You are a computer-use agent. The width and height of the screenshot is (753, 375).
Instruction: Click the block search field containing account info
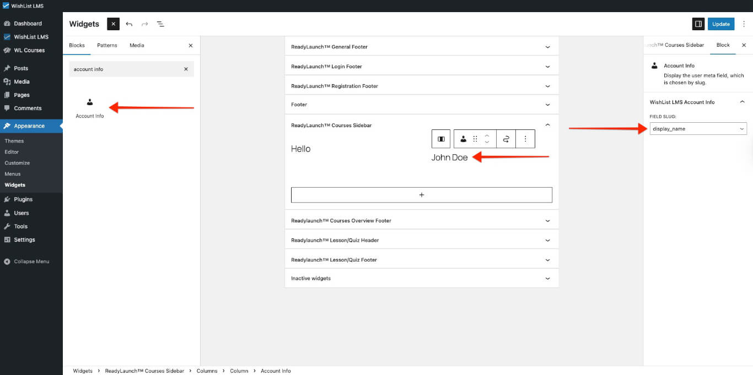tap(126, 69)
